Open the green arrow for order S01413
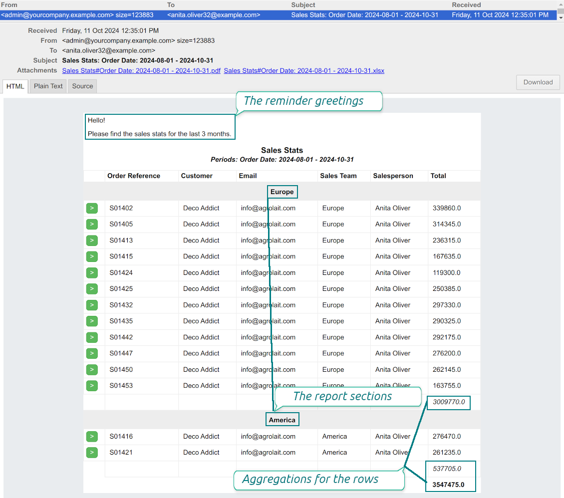This screenshot has height=498, width=564. (x=92, y=241)
